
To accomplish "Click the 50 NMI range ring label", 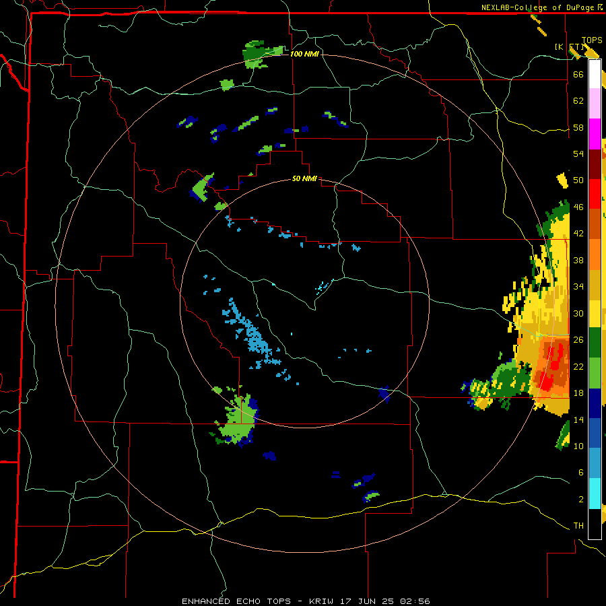I will coord(304,178).
